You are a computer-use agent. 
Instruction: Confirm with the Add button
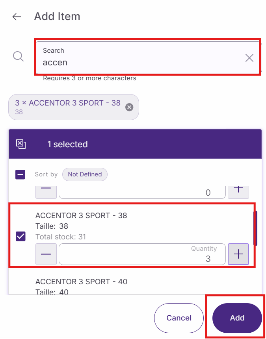coord(237,318)
